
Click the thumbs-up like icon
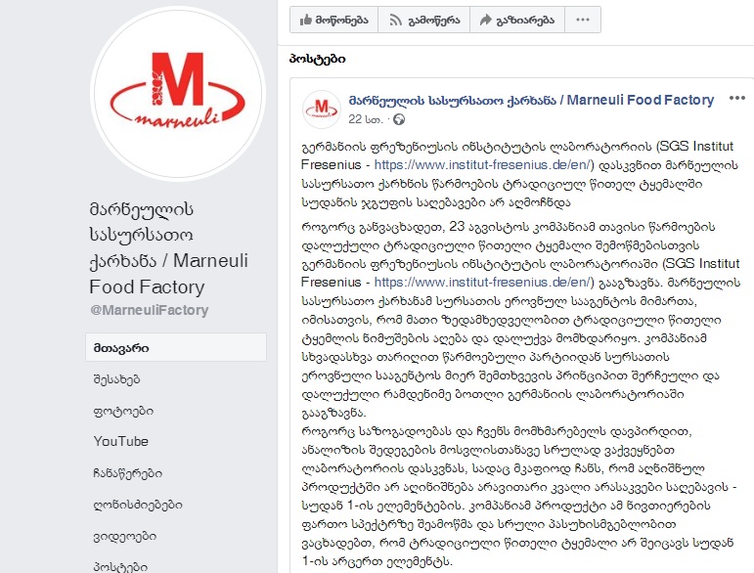click(x=306, y=20)
